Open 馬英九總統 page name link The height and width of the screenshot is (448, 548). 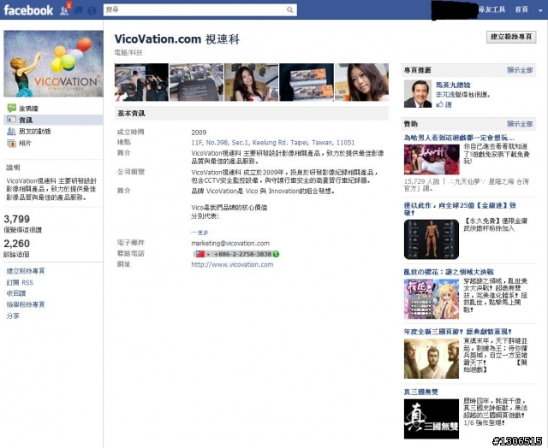click(453, 85)
